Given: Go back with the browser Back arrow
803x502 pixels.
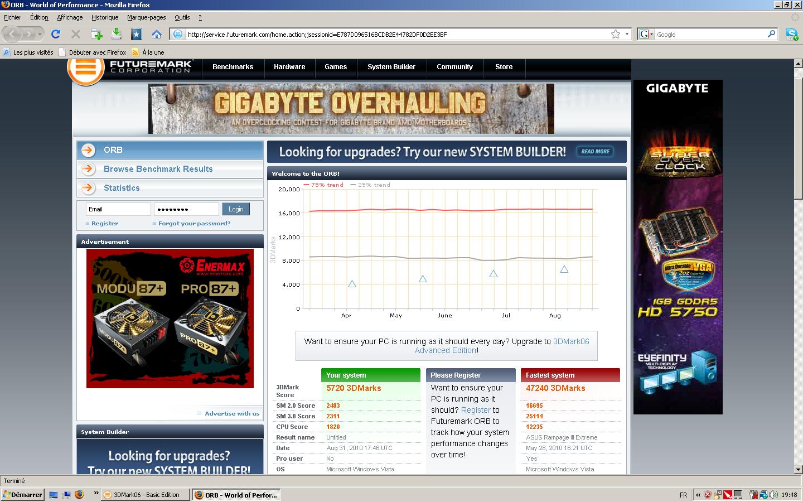Looking at the screenshot, I should tap(12, 35).
